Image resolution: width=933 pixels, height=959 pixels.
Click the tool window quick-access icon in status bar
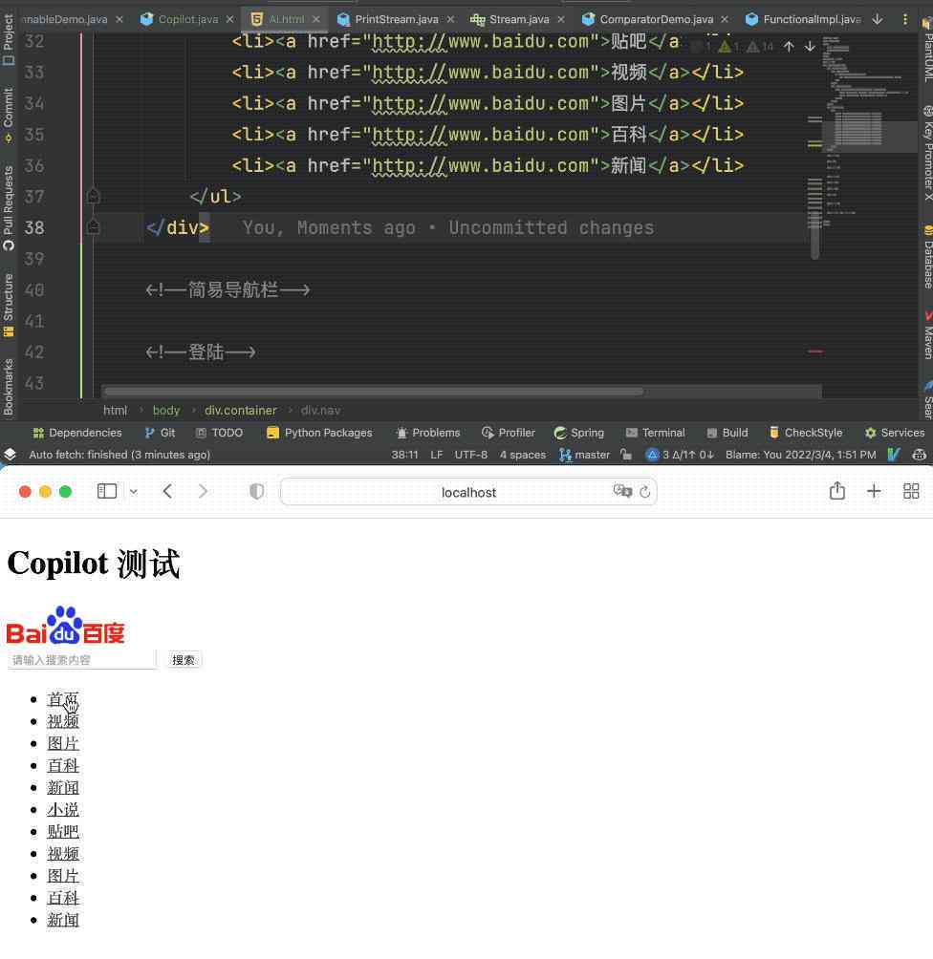pos(10,455)
